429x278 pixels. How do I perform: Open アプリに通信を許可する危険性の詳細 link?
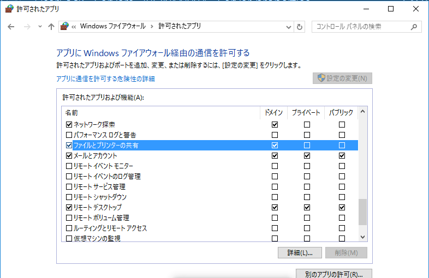pos(105,79)
